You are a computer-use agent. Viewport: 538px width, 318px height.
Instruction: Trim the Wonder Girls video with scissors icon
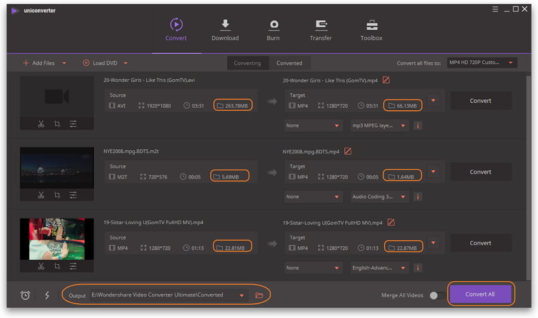click(x=41, y=124)
